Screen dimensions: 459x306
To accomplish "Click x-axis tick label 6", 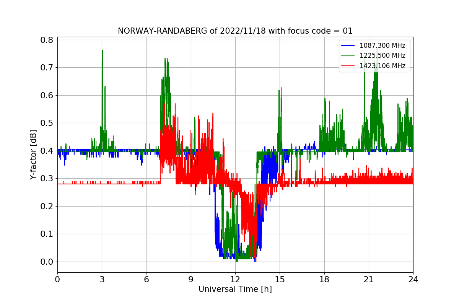I will pos(146,280).
